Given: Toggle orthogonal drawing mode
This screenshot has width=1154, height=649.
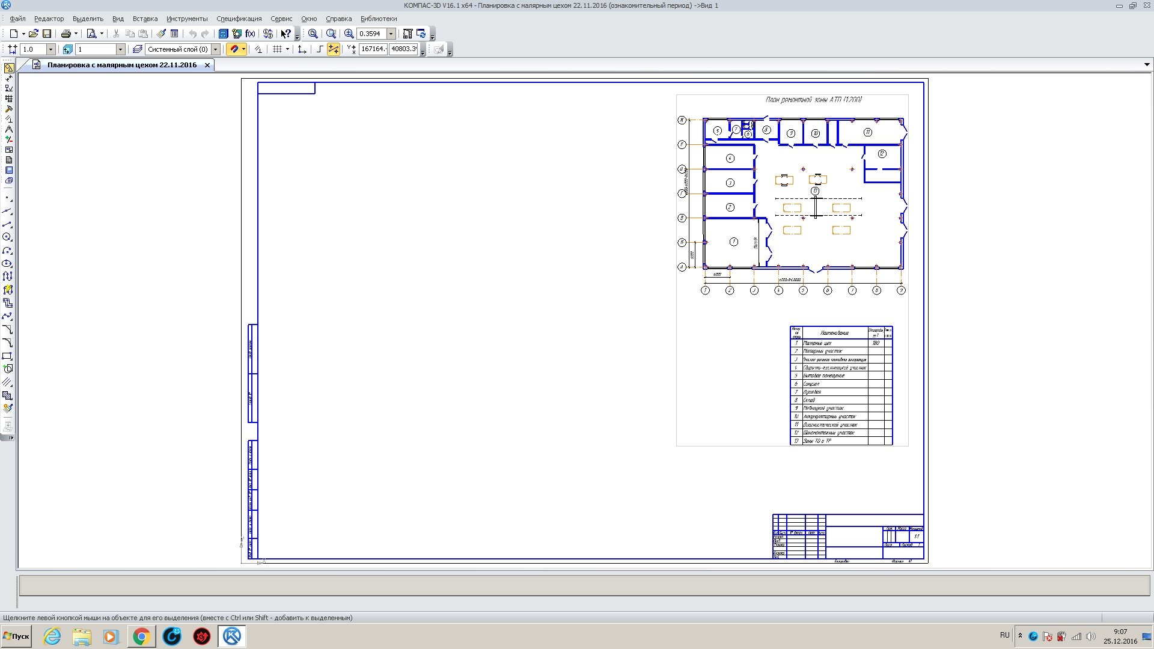Looking at the screenshot, I should (x=319, y=49).
